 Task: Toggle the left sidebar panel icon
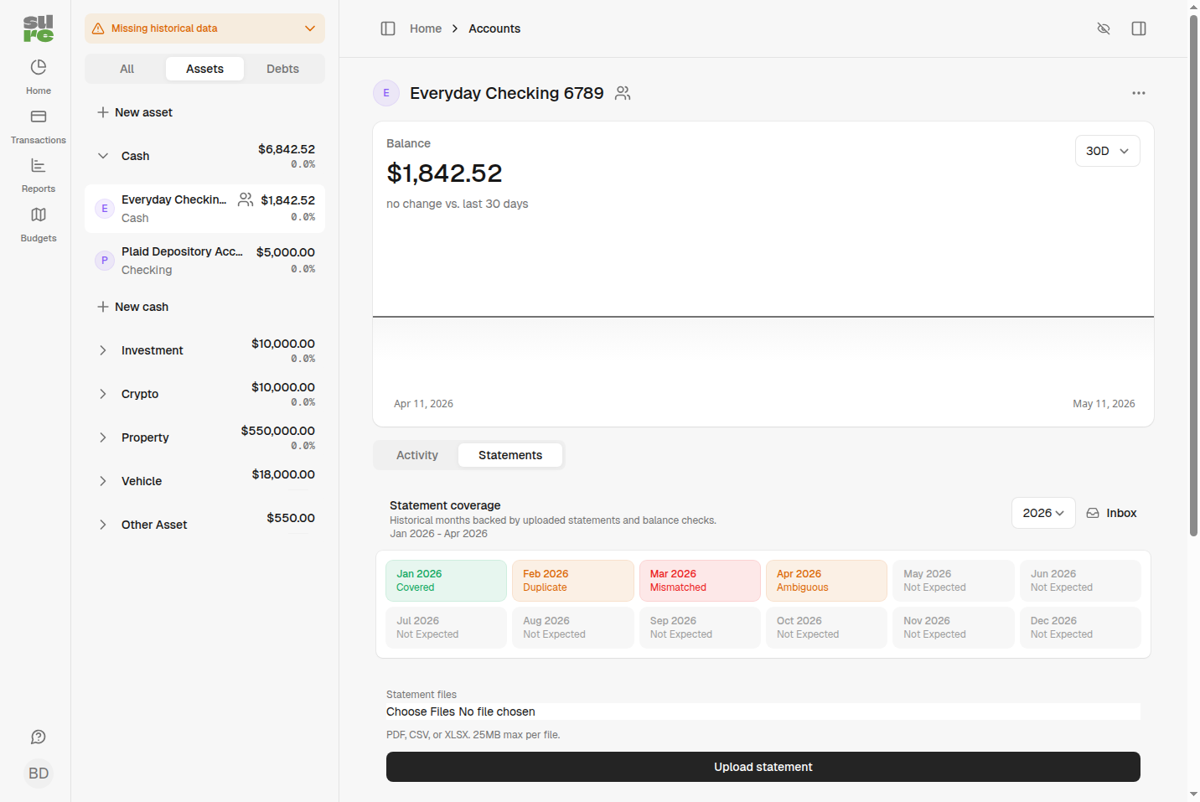pyautogui.click(x=388, y=28)
